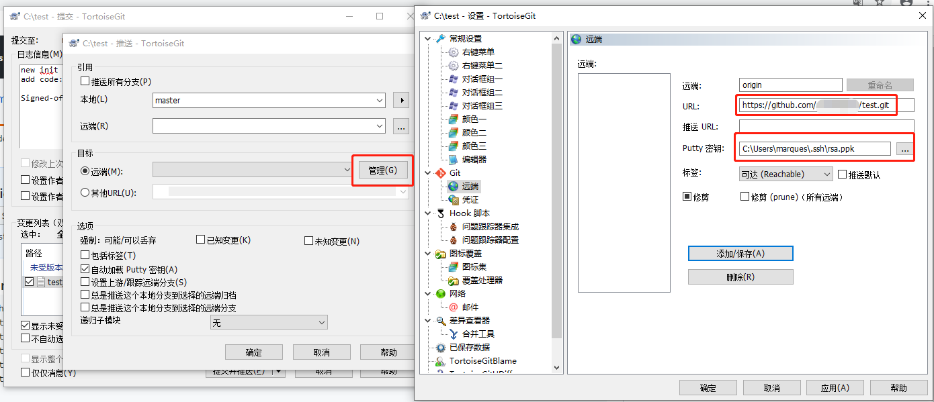Open 递归子模块 dropdown showing 无
Screen dimensions: 934x402
coord(269,322)
